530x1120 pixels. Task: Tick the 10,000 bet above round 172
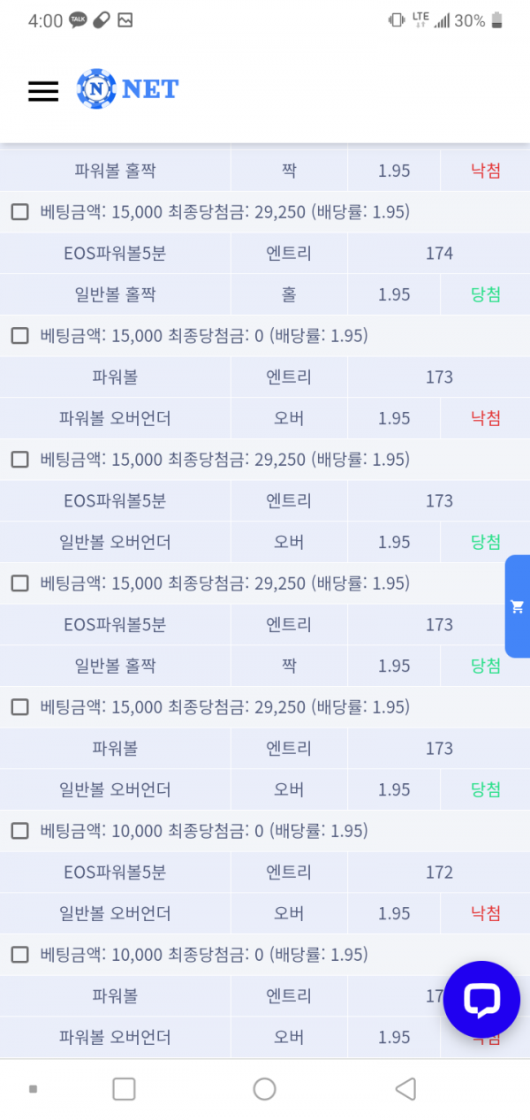[x=19, y=831]
